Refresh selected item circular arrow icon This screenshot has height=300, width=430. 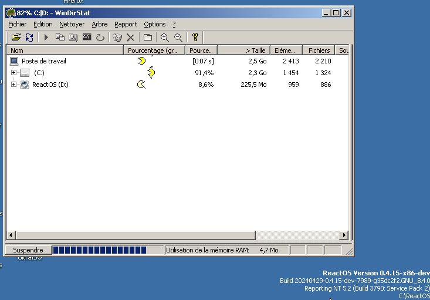100,37
